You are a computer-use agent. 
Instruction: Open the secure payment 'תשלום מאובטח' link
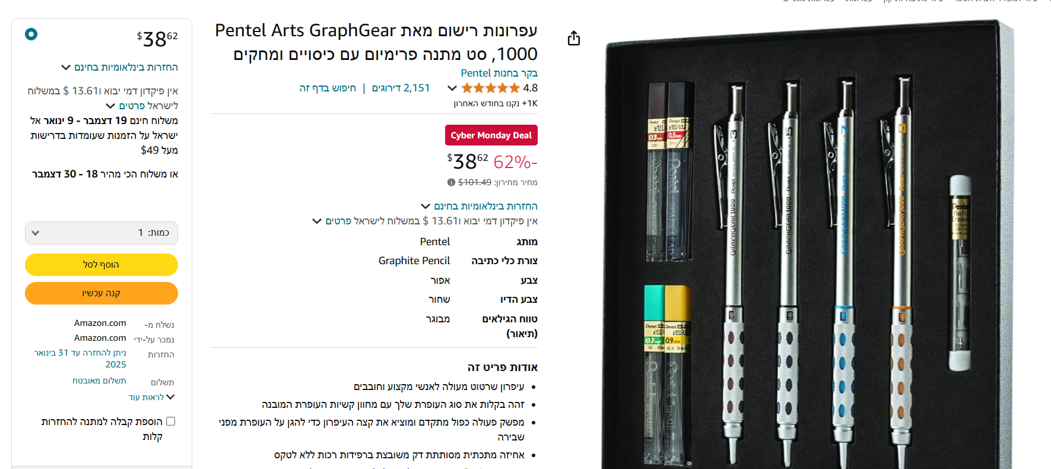point(99,381)
